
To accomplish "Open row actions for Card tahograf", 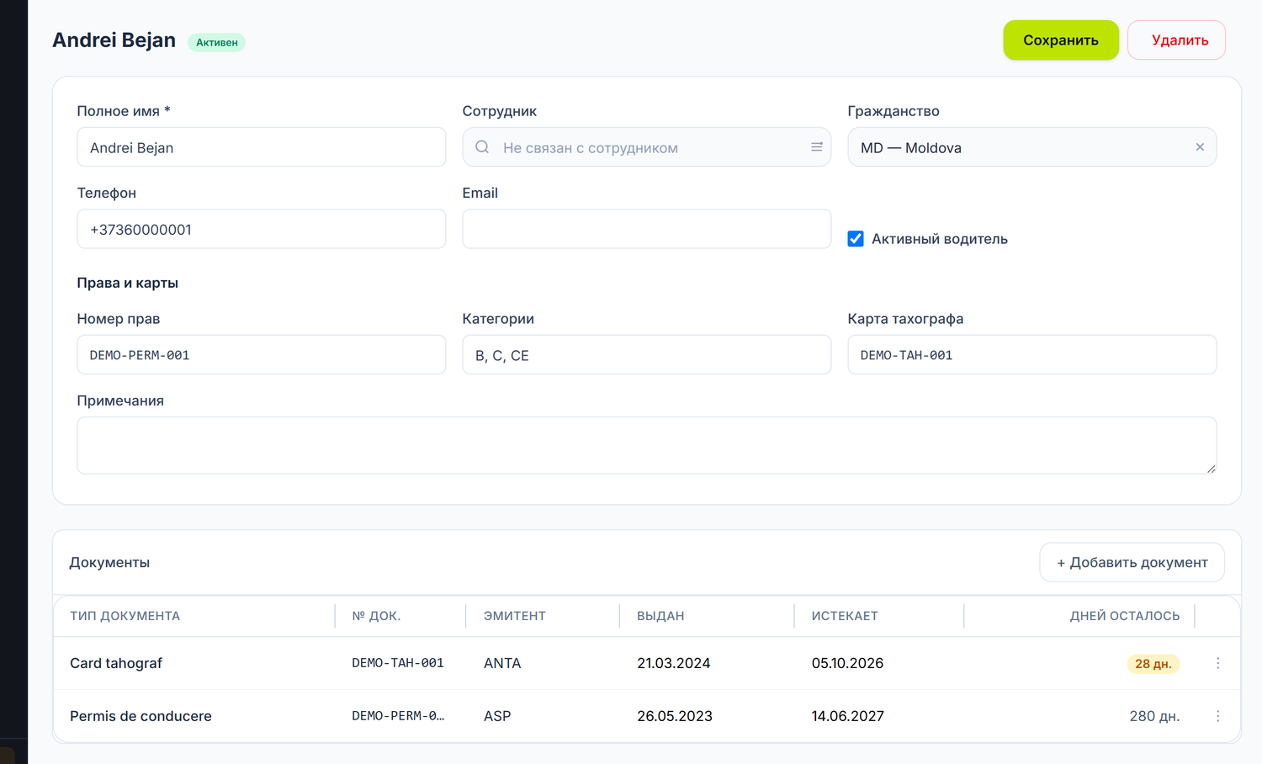I will point(1217,663).
